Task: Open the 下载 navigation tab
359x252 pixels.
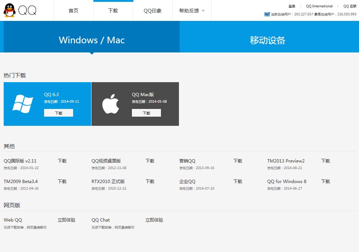Action: (x=113, y=11)
